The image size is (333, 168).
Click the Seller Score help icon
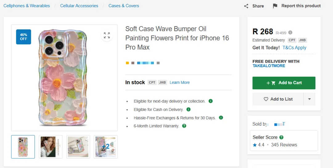(281, 137)
